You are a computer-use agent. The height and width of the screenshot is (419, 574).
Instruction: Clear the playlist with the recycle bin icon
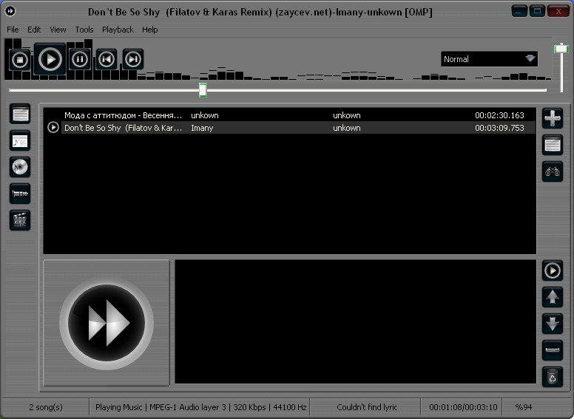point(553,377)
